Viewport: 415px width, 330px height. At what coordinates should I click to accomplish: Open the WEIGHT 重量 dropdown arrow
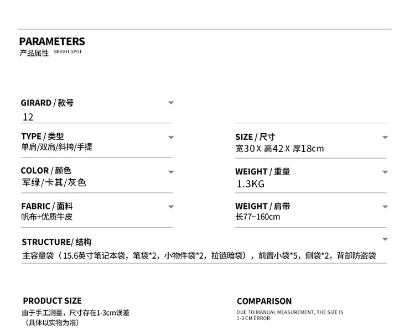click(385, 172)
